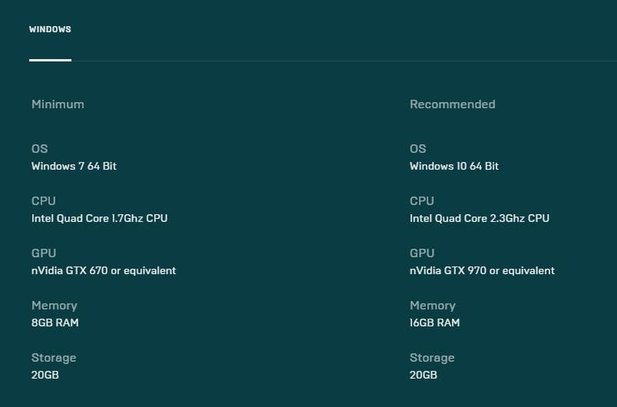Click the Memory label under Minimum
Screen dimensions: 617x407
tap(54, 306)
